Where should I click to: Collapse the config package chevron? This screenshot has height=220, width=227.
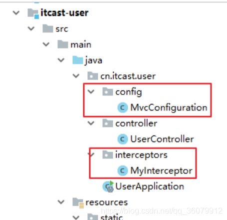pyautogui.click(x=91, y=91)
